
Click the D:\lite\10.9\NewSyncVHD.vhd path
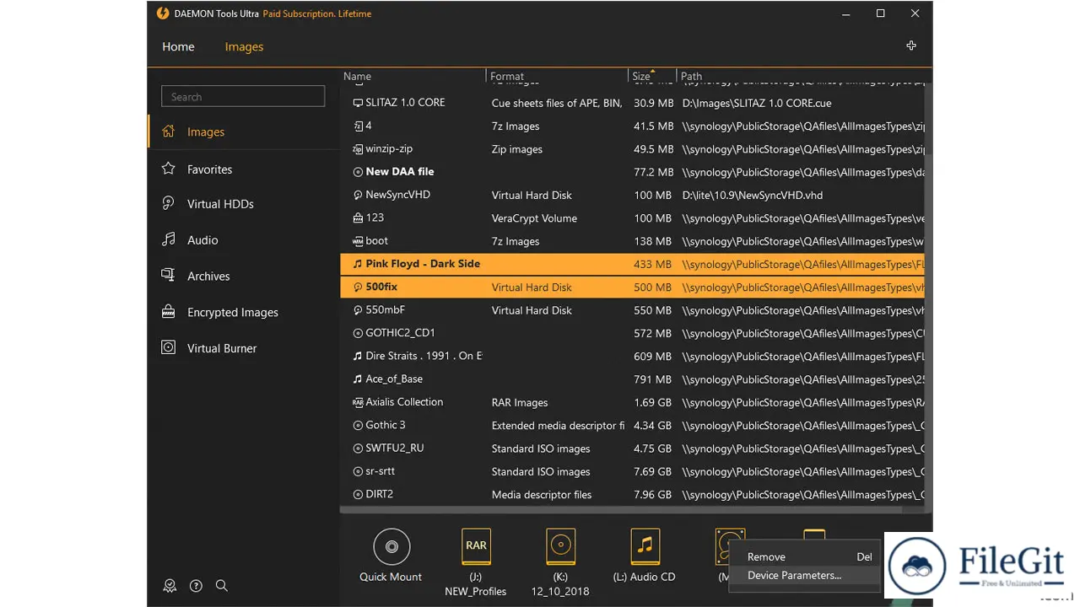tap(752, 196)
